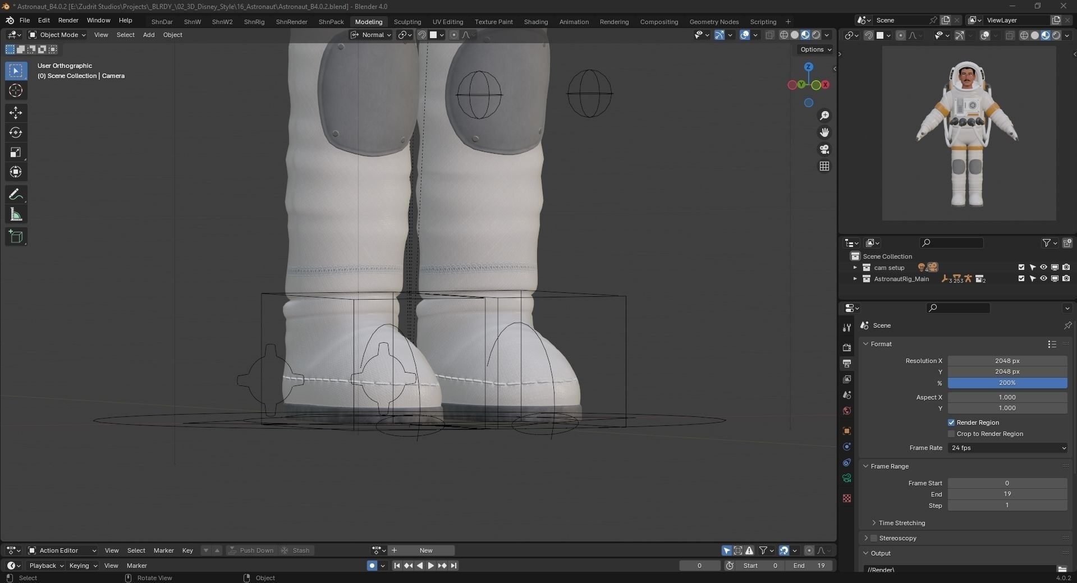Enable Crop to Render Region
Image resolution: width=1077 pixels, height=583 pixels.
pyautogui.click(x=951, y=434)
